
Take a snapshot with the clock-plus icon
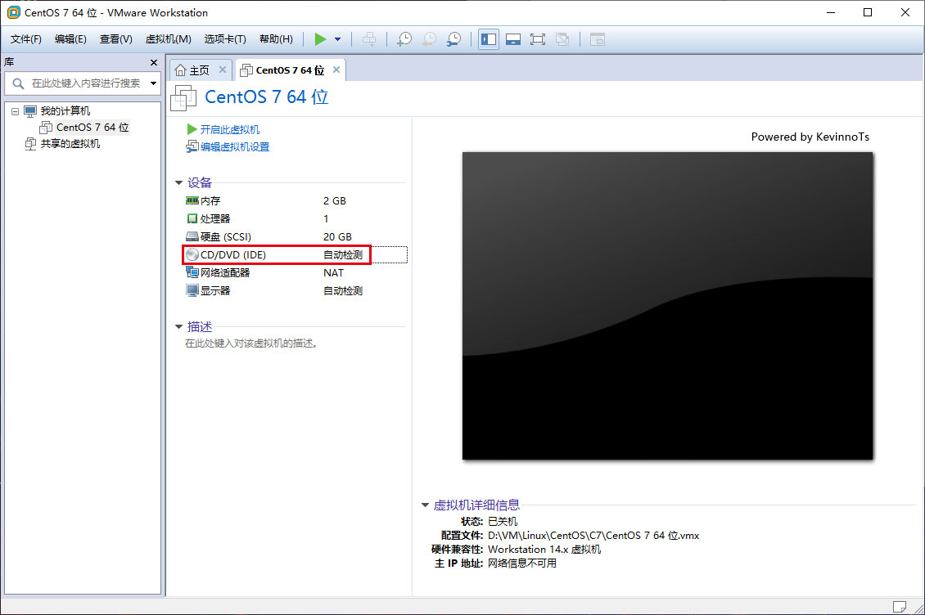click(404, 39)
